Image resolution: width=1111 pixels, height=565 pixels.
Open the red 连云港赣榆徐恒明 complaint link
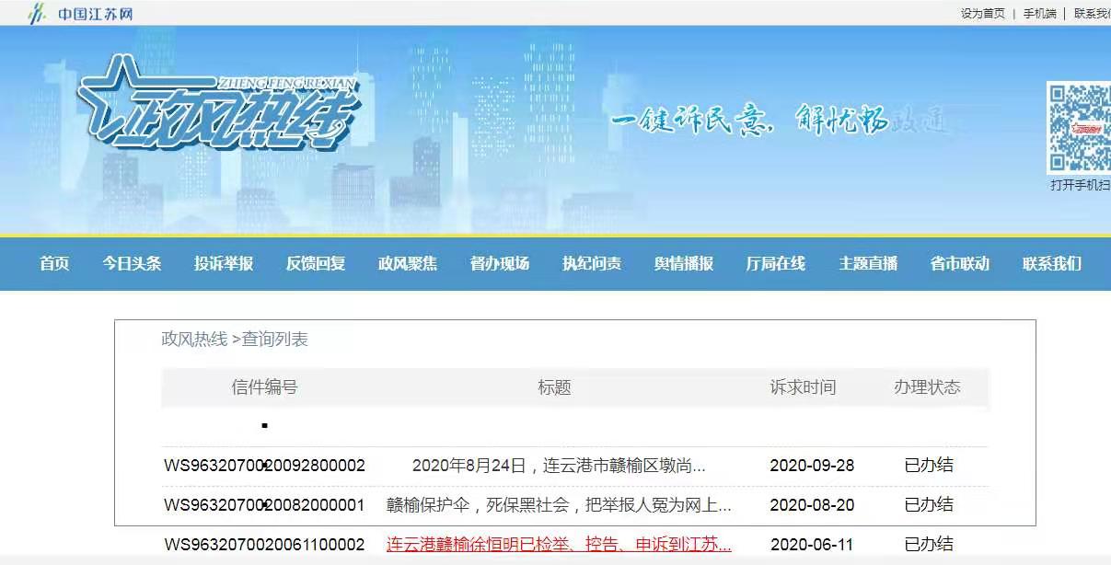tap(559, 544)
